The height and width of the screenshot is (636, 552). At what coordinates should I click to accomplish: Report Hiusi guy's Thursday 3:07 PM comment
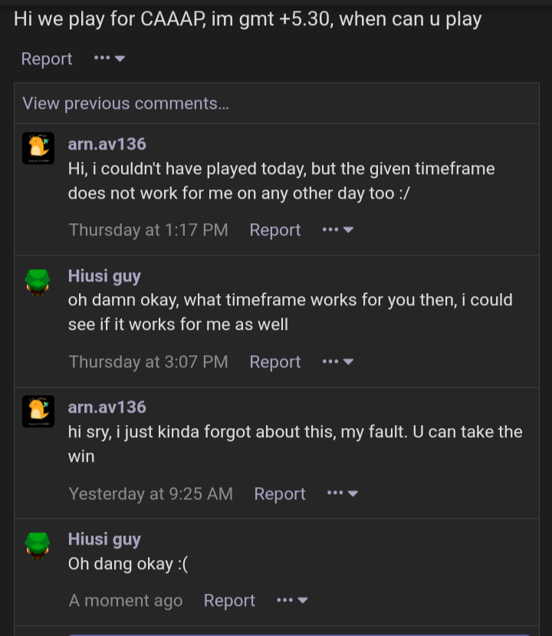(x=275, y=362)
